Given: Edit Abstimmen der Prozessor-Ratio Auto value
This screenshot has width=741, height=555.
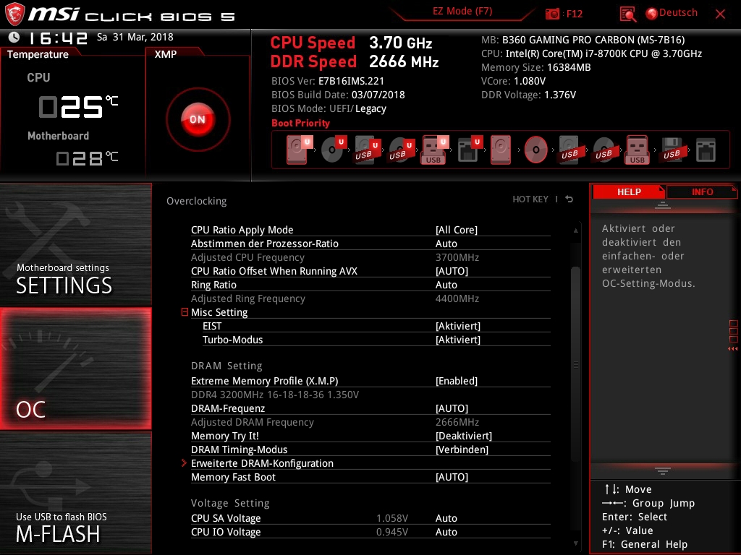Looking at the screenshot, I should (x=446, y=244).
